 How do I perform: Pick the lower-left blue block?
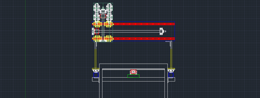click(96, 75)
